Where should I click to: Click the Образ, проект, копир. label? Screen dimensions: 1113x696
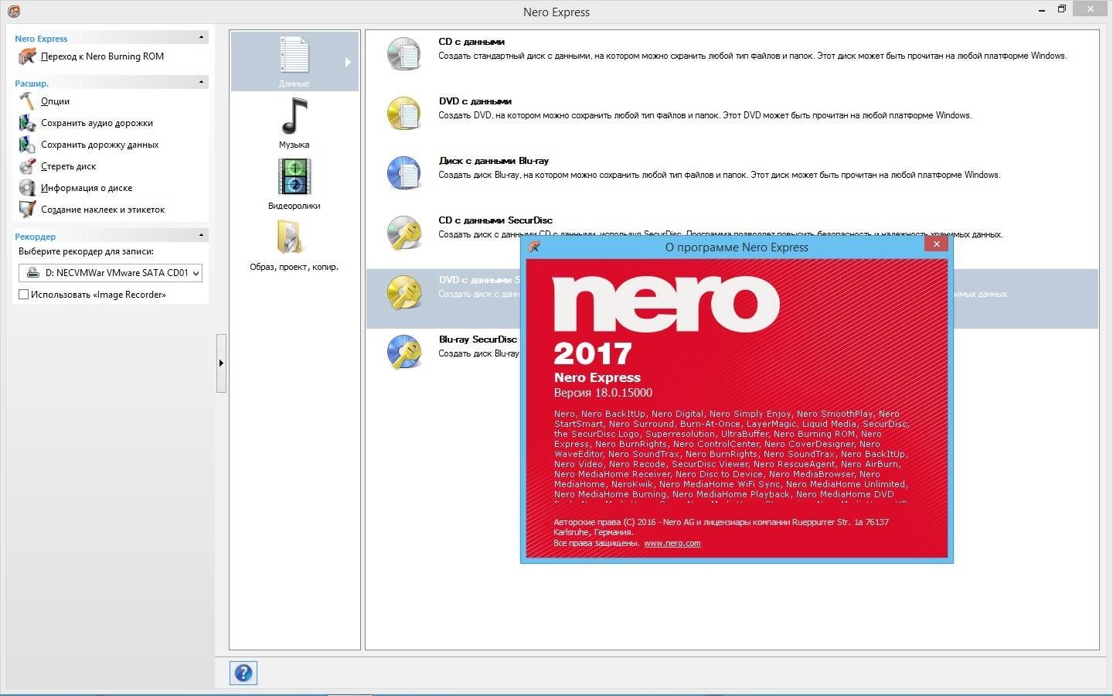[x=294, y=267]
